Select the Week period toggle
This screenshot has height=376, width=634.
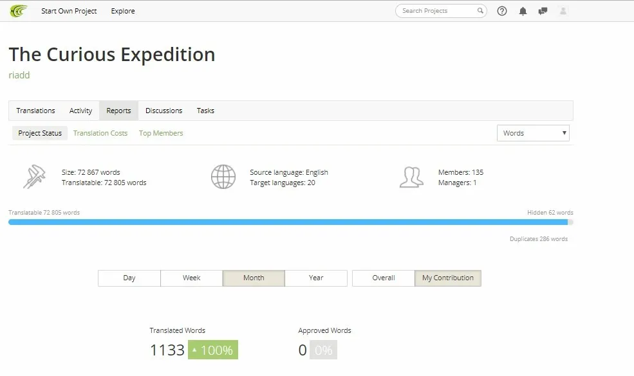[191, 278]
